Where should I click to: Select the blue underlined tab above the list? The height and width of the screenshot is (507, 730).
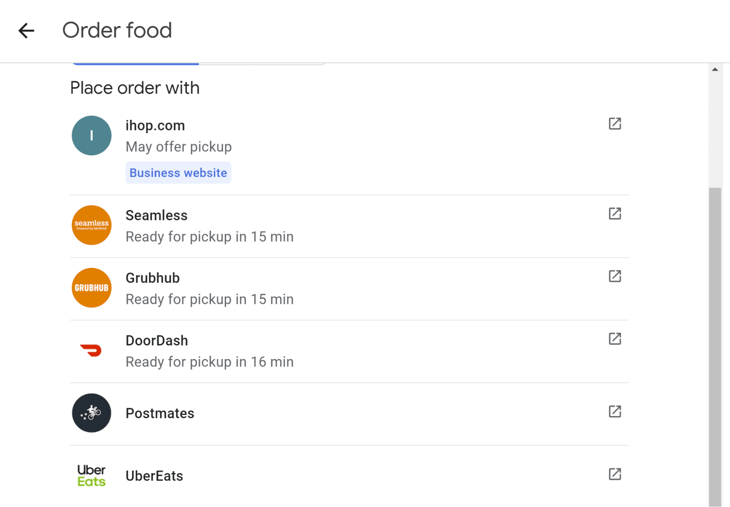(x=135, y=64)
